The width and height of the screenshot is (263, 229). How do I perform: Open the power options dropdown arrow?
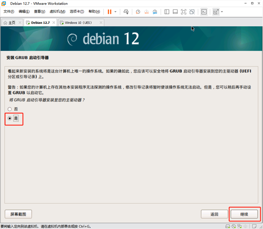115,12
